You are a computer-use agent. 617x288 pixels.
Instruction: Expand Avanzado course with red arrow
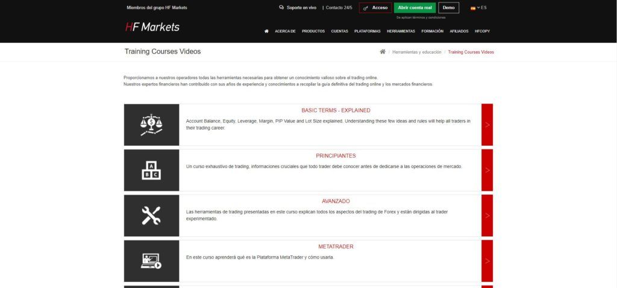pyautogui.click(x=487, y=216)
